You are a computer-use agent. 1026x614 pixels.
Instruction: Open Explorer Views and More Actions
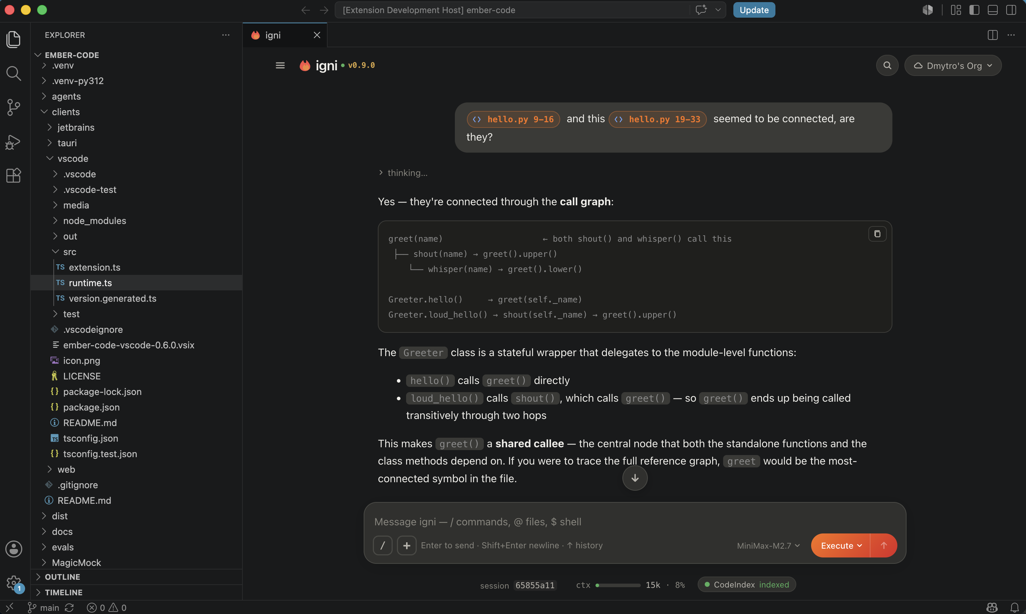point(225,35)
